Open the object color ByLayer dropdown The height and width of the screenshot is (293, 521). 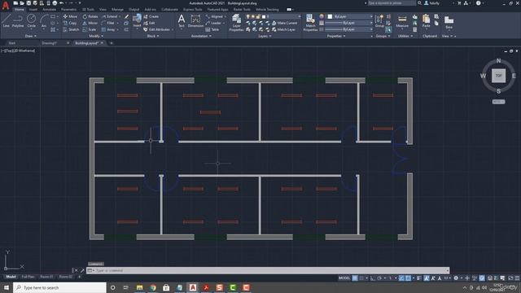tap(350, 16)
